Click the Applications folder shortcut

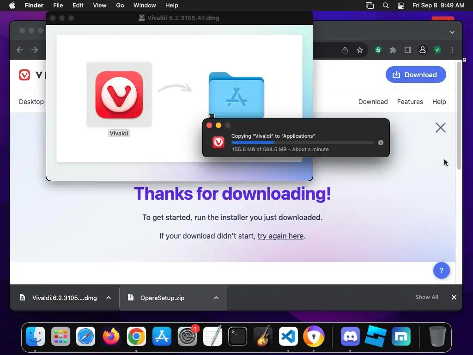236,96
